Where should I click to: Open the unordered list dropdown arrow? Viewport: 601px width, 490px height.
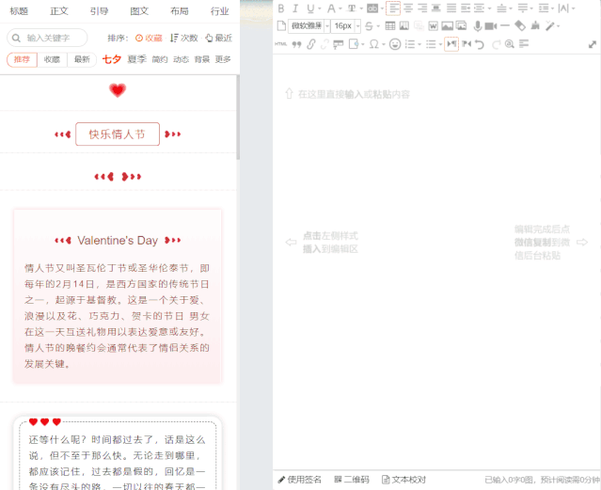click(440, 44)
